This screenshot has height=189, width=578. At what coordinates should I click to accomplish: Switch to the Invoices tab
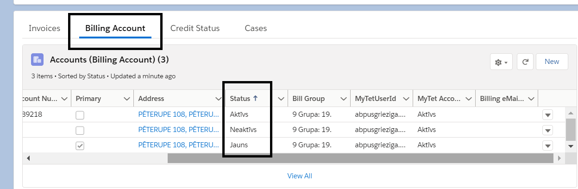44,28
